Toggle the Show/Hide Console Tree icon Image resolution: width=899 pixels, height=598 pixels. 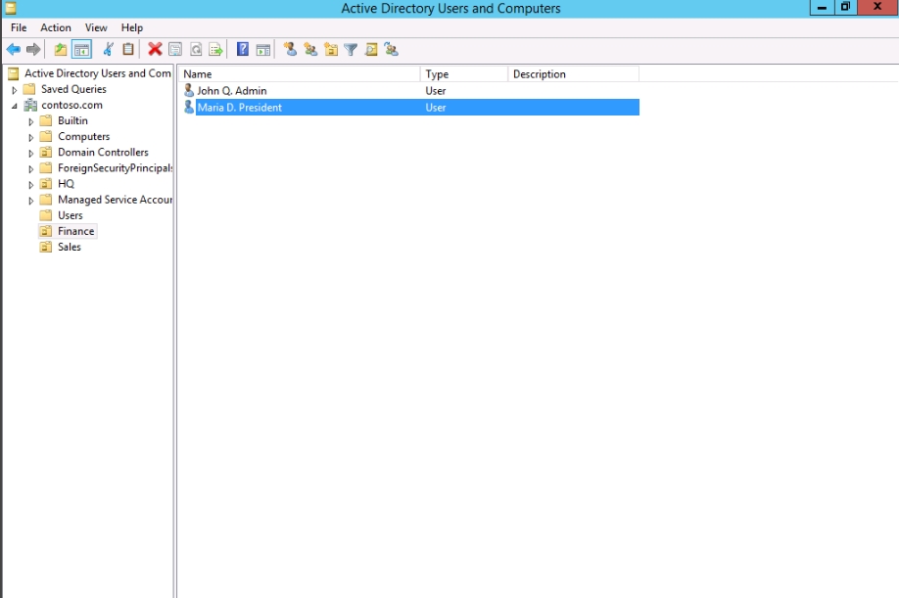[x=81, y=50]
